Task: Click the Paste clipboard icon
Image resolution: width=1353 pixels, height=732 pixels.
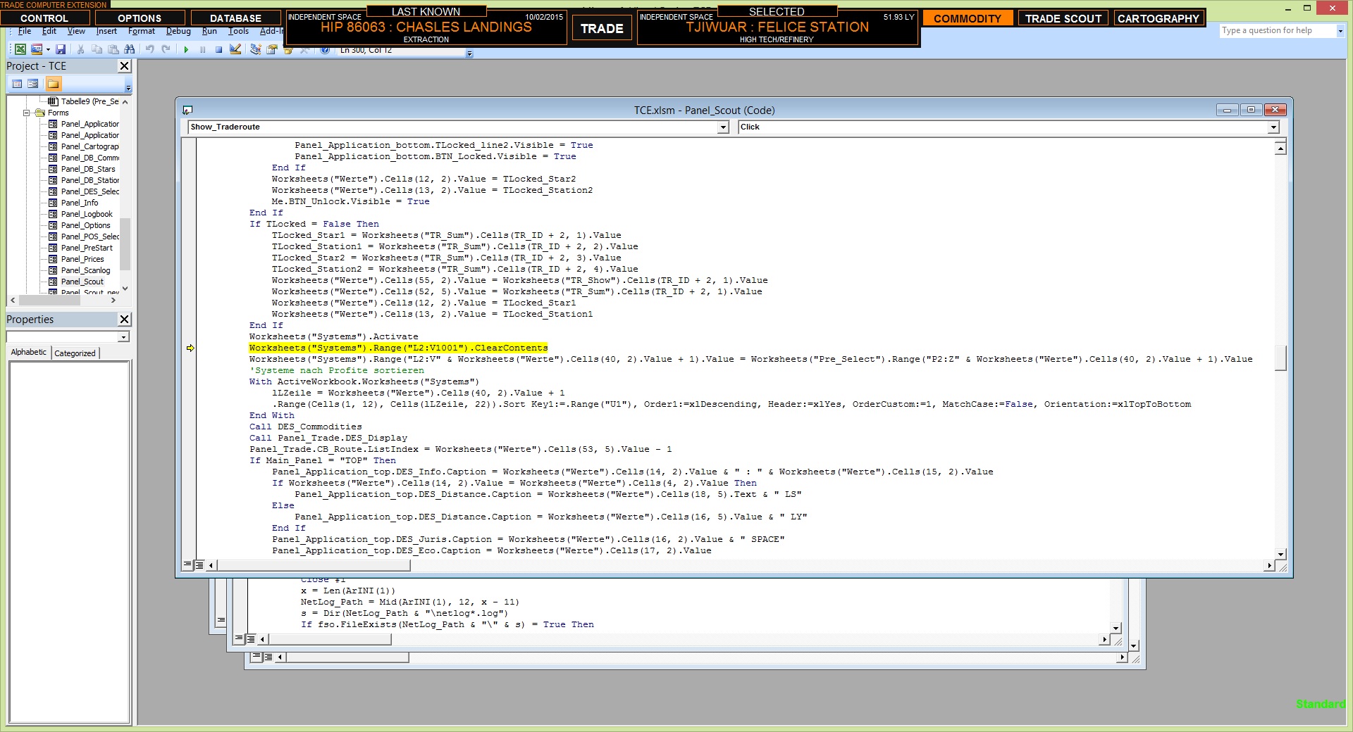Action: 113,49
